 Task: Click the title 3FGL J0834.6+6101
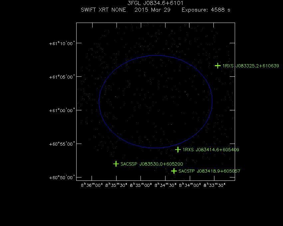pyautogui.click(x=155, y=3)
